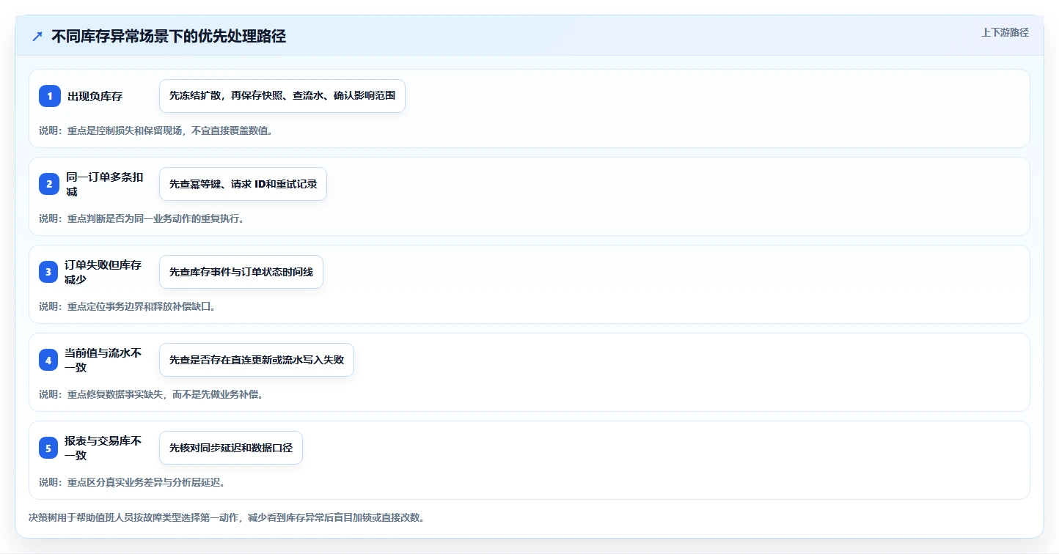
Task: Click the step 4 number badge
Action: [50, 360]
